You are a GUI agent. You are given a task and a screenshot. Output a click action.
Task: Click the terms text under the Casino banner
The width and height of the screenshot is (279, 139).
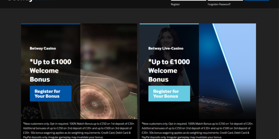click(x=79, y=131)
